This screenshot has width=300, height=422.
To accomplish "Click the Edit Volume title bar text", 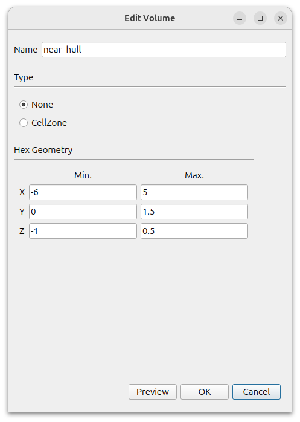I will click(150, 18).
